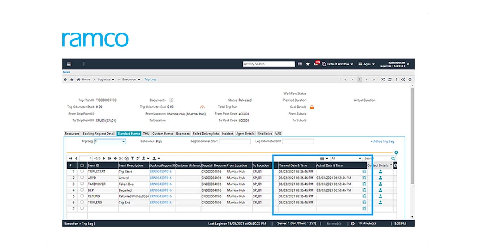Screen dimensions: 477x249
Task: Open booking BRN004397016 in TRIP_START row
Action: click(161, 172)
